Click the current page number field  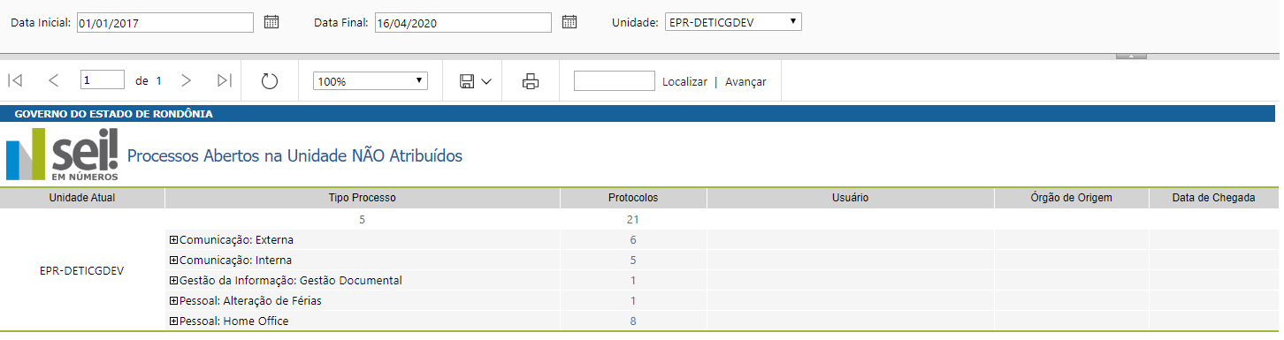102,80
